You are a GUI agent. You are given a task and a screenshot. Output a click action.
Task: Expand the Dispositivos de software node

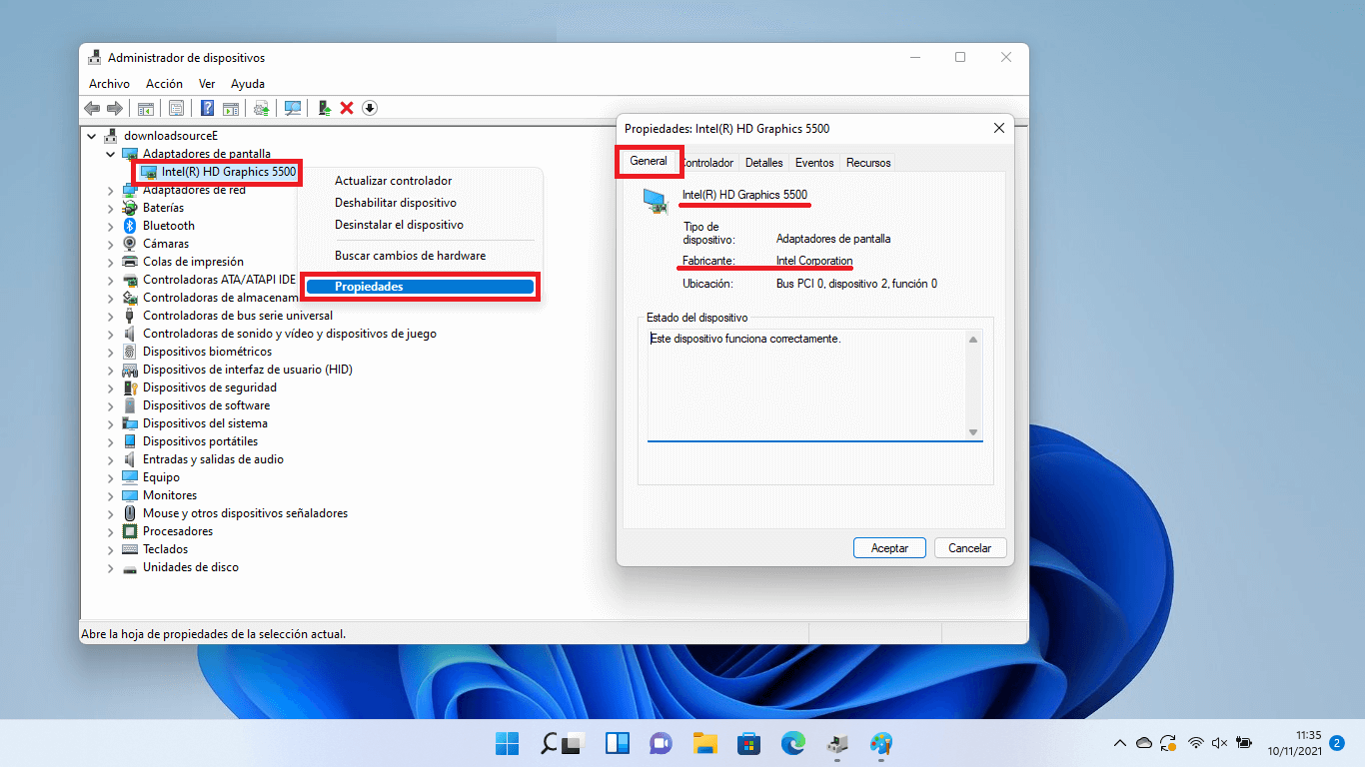click(111, 405)
